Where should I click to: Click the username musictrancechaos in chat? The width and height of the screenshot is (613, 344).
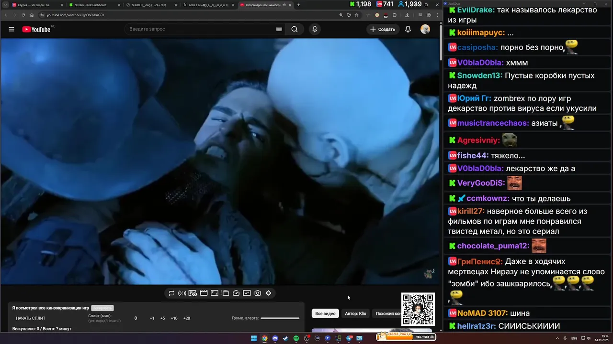tap(493, 123)
